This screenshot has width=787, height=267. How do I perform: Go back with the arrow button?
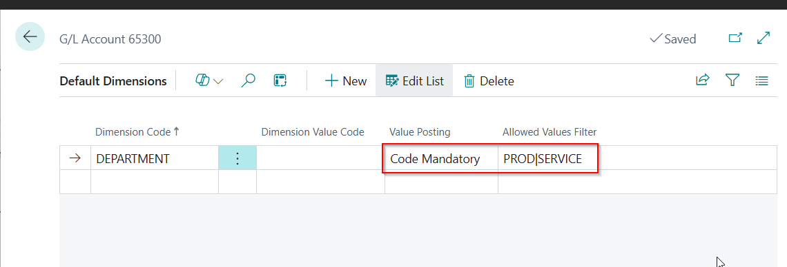pyautogui.click(x=30, y=36)
